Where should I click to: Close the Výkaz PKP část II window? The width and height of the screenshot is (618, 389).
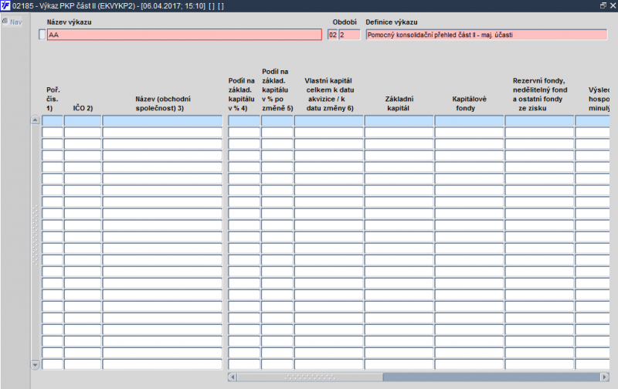613,5
